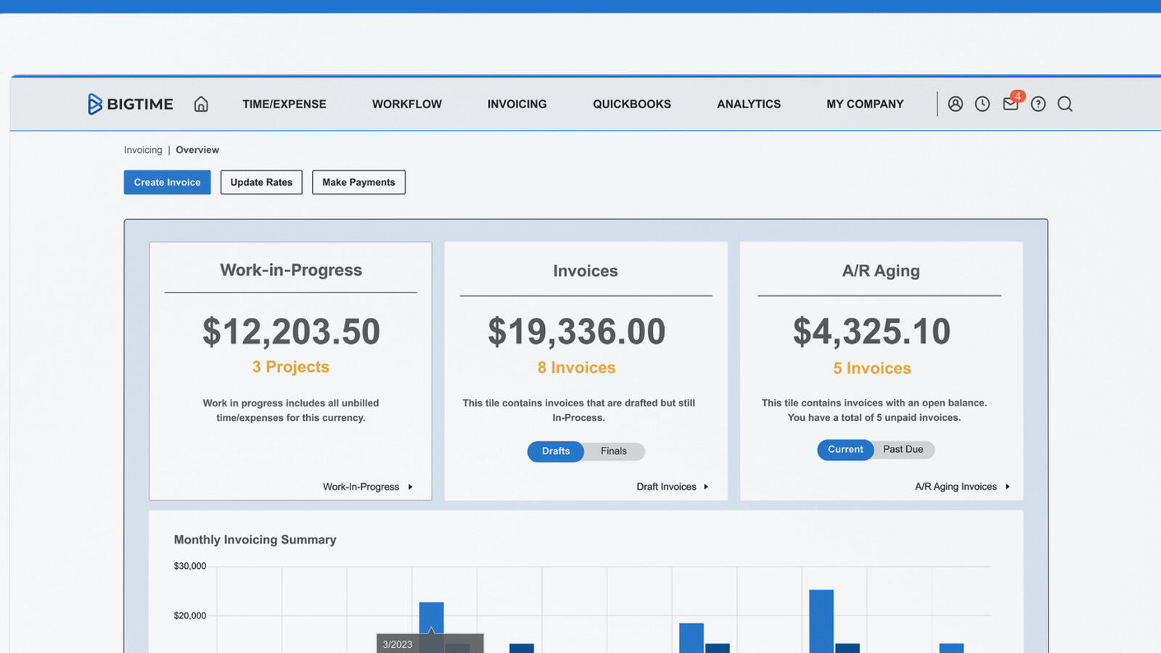This screenshot has width=1161, height=653.
Task: Click the $4,325.10 amount
Action: 872,332
